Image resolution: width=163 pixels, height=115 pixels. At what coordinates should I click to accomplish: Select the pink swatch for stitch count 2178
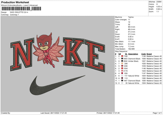[122, 71]
